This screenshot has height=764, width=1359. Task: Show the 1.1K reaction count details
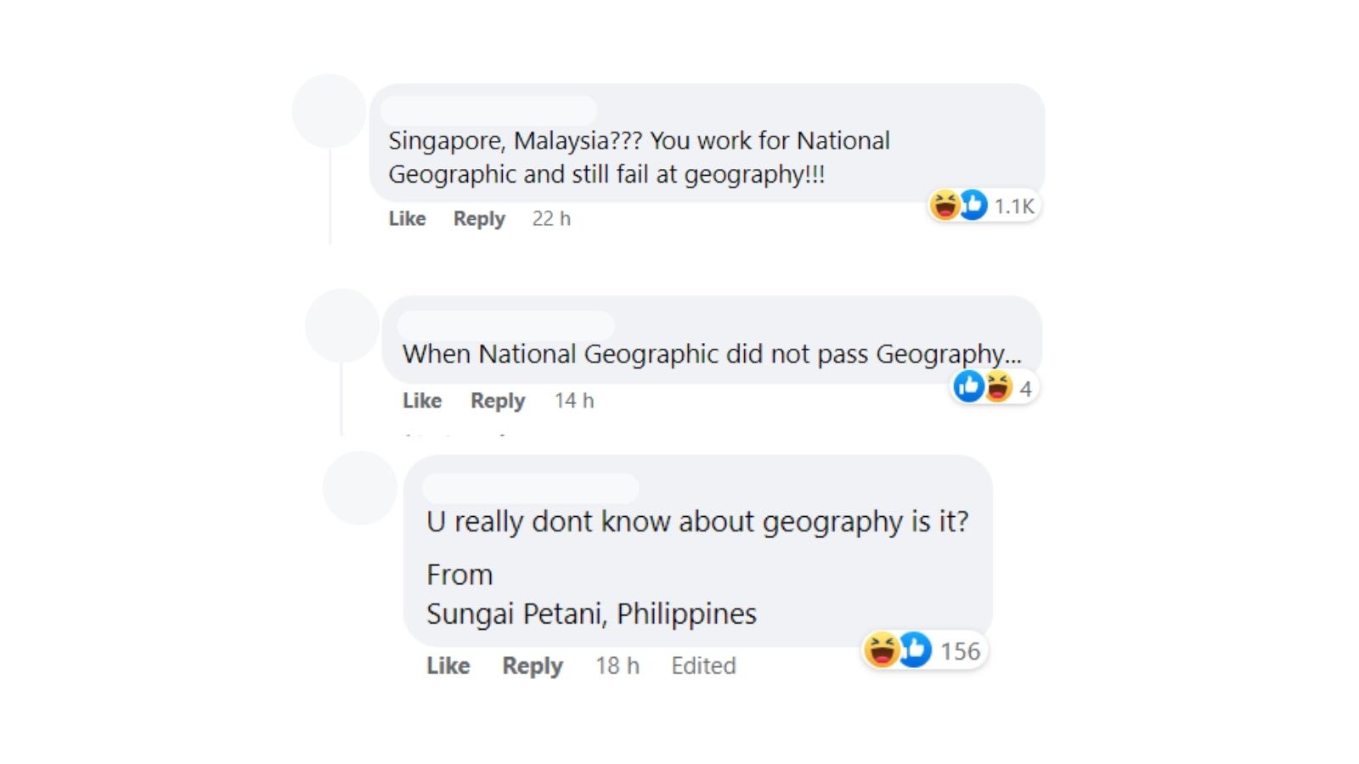(x=1014, y=206)
